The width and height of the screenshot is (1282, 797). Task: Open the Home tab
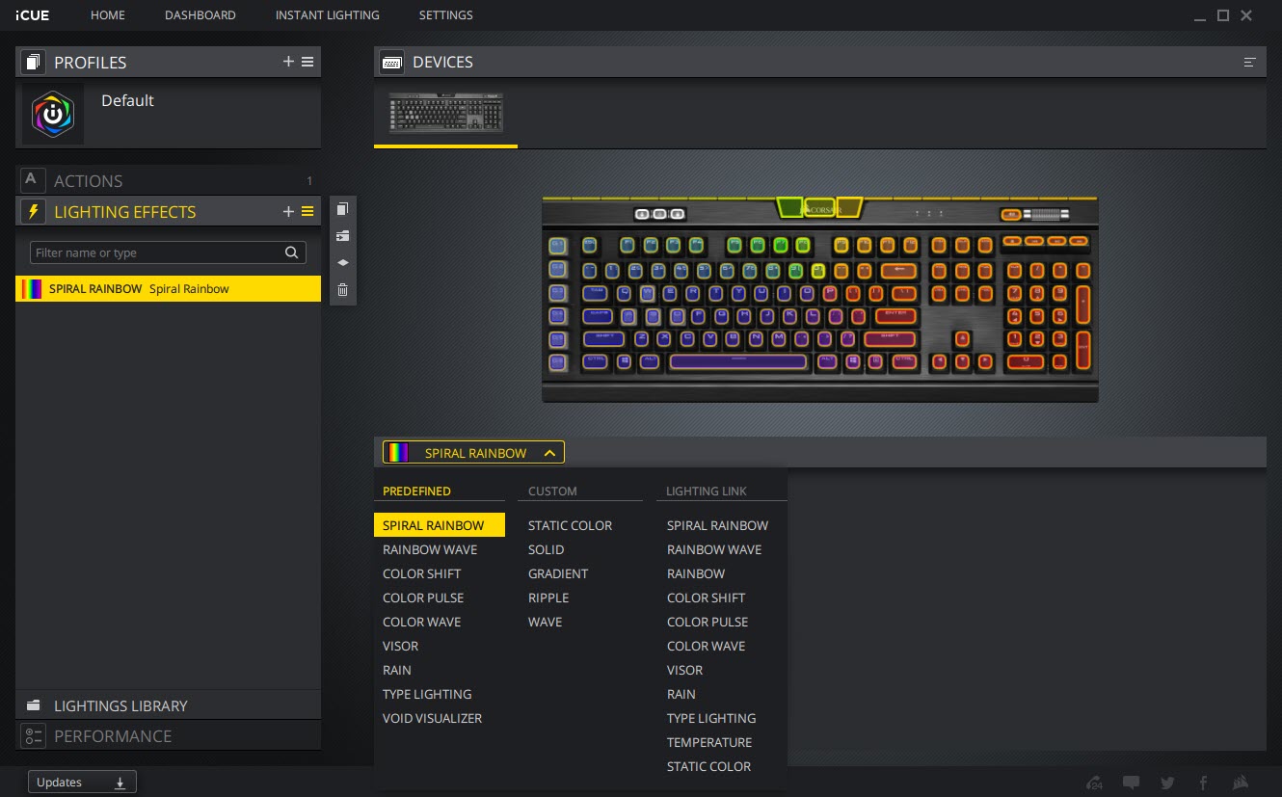pyautogui.click(x=108, y=15)
